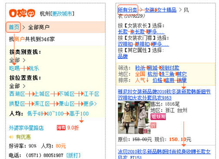Viewport: 219px width, 159px height.
Task: Sort listings by 价格
Action: (x=157, y=80)
